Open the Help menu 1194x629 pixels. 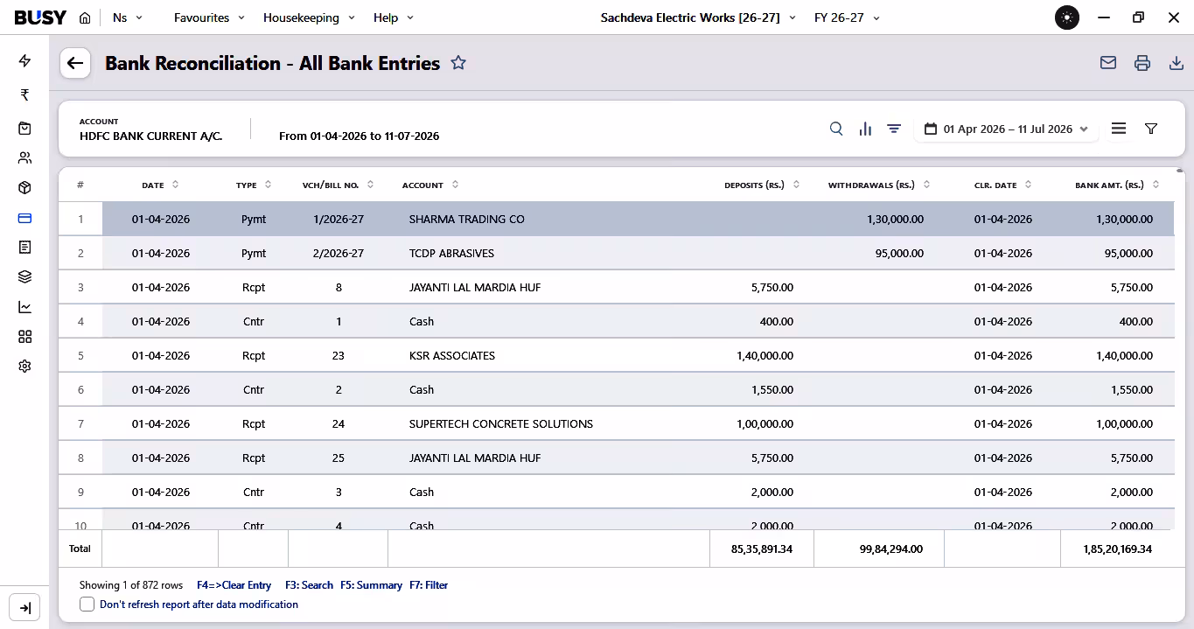click(x=394, y=17)
